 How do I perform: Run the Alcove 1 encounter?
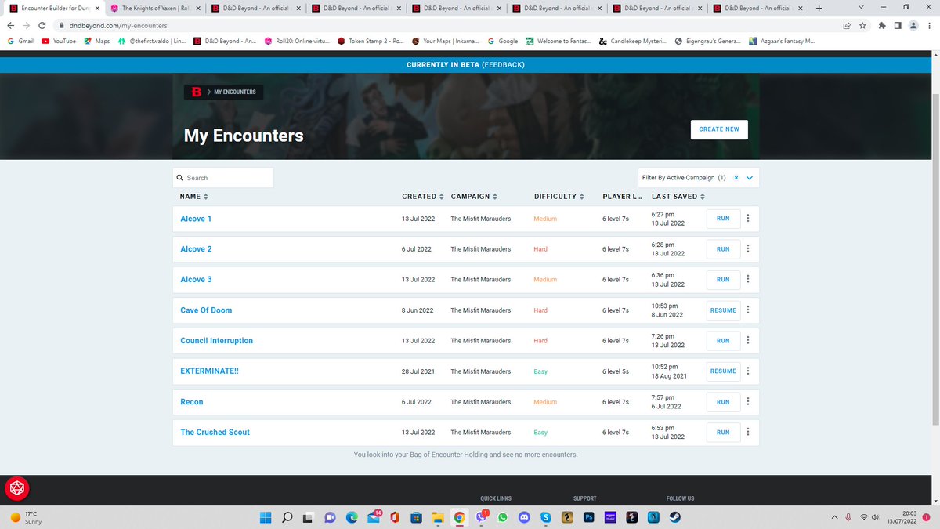tap(723, 219)
